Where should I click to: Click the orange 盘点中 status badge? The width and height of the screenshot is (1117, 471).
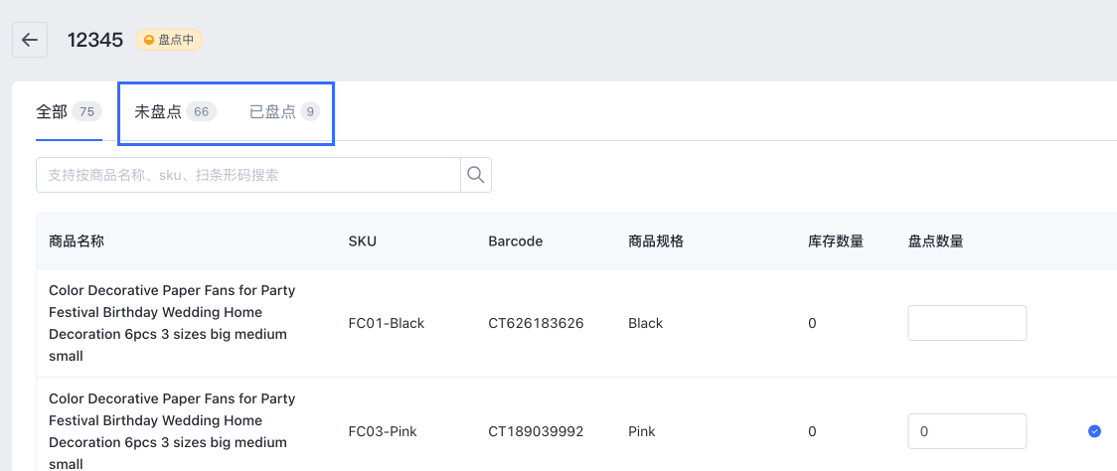click(169, 40)
